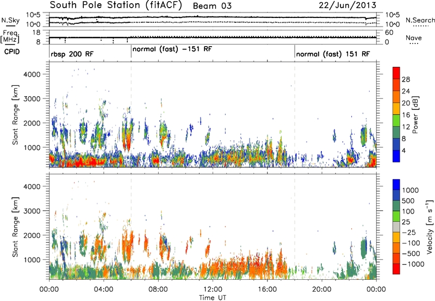
Task: Click the 'Beam 03' label
Action: pos(212,6)
